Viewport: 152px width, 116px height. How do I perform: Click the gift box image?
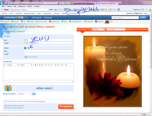point(8,88)
